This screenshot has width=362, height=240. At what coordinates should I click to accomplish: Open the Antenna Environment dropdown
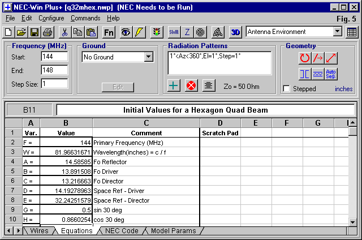[338, 32]
